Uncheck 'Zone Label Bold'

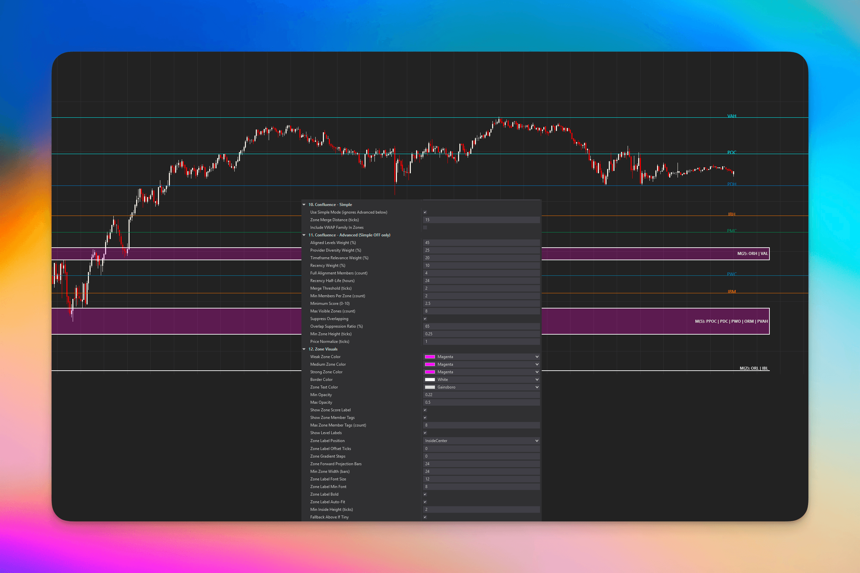[425, 494]
